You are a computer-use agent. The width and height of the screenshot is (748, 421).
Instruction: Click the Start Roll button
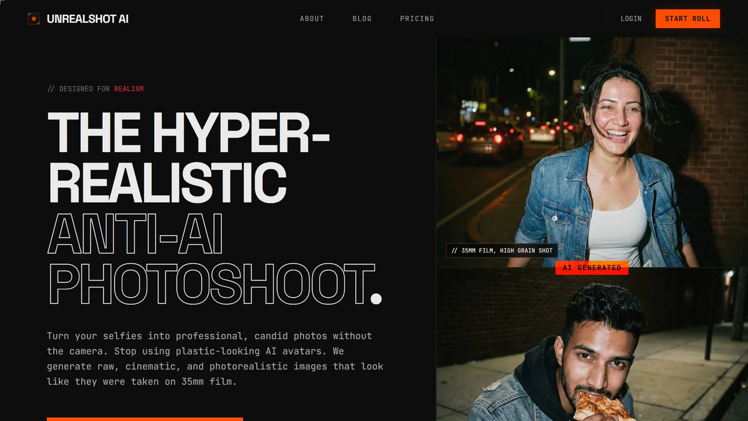(x=688, y=19)
